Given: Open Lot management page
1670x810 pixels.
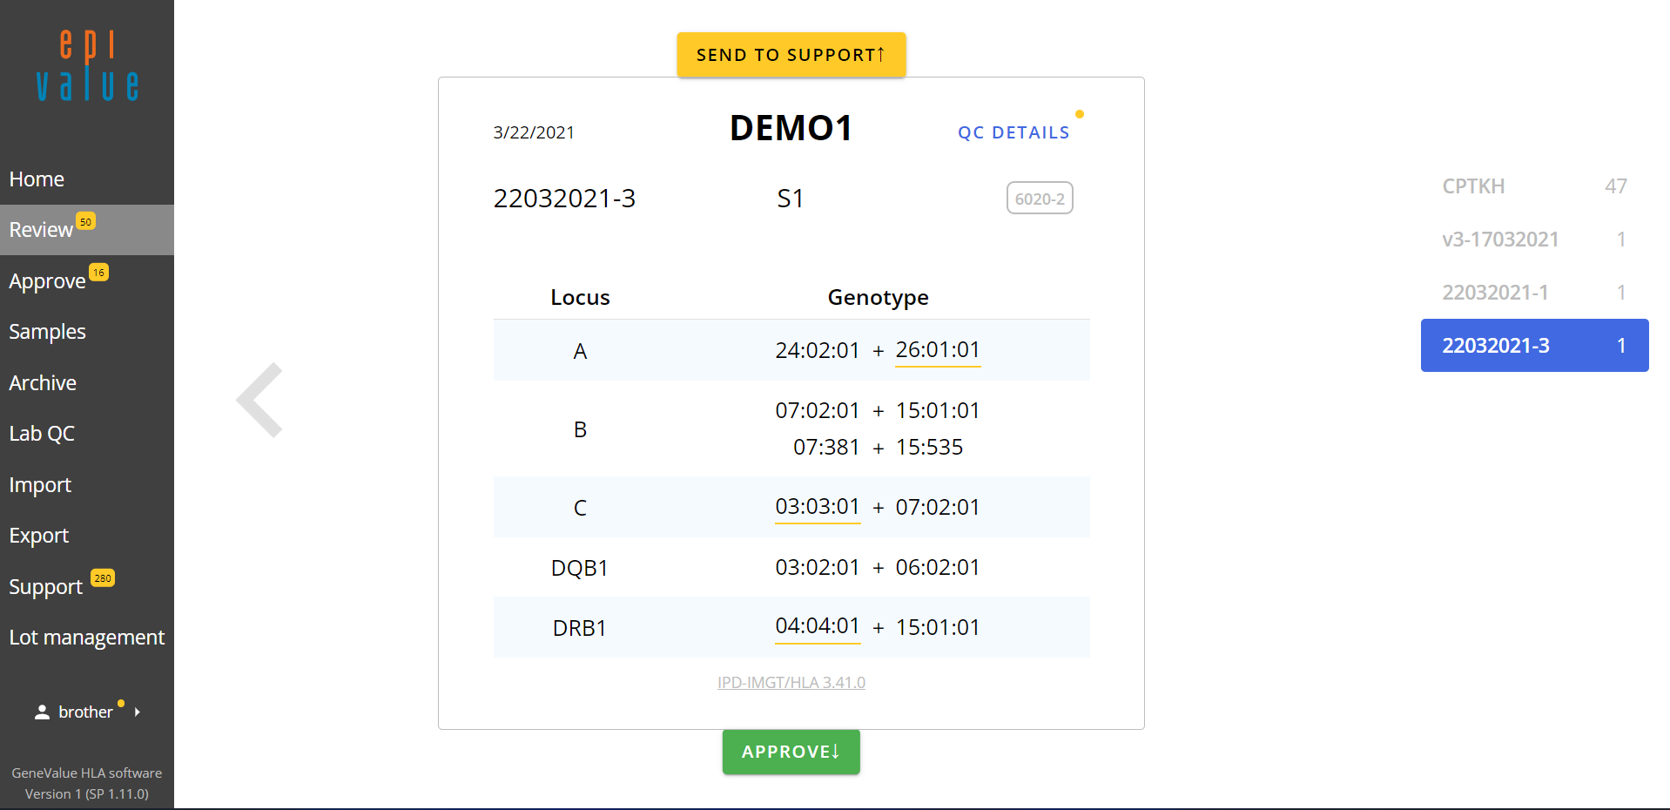Looking at the screenshot, I should (x=86, y=638).
